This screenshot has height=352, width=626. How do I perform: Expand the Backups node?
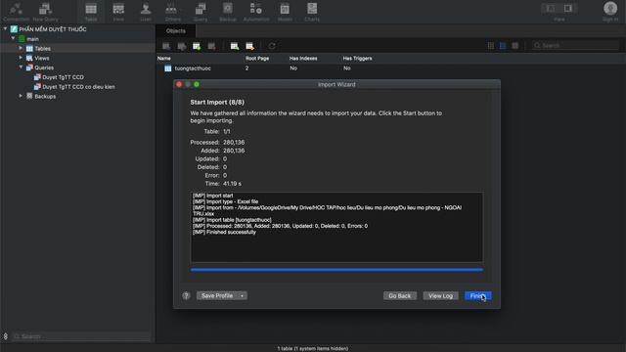pos(21,96)
